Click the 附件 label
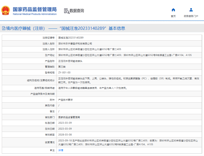Screen dimensions: 204x156 [52, 100]
